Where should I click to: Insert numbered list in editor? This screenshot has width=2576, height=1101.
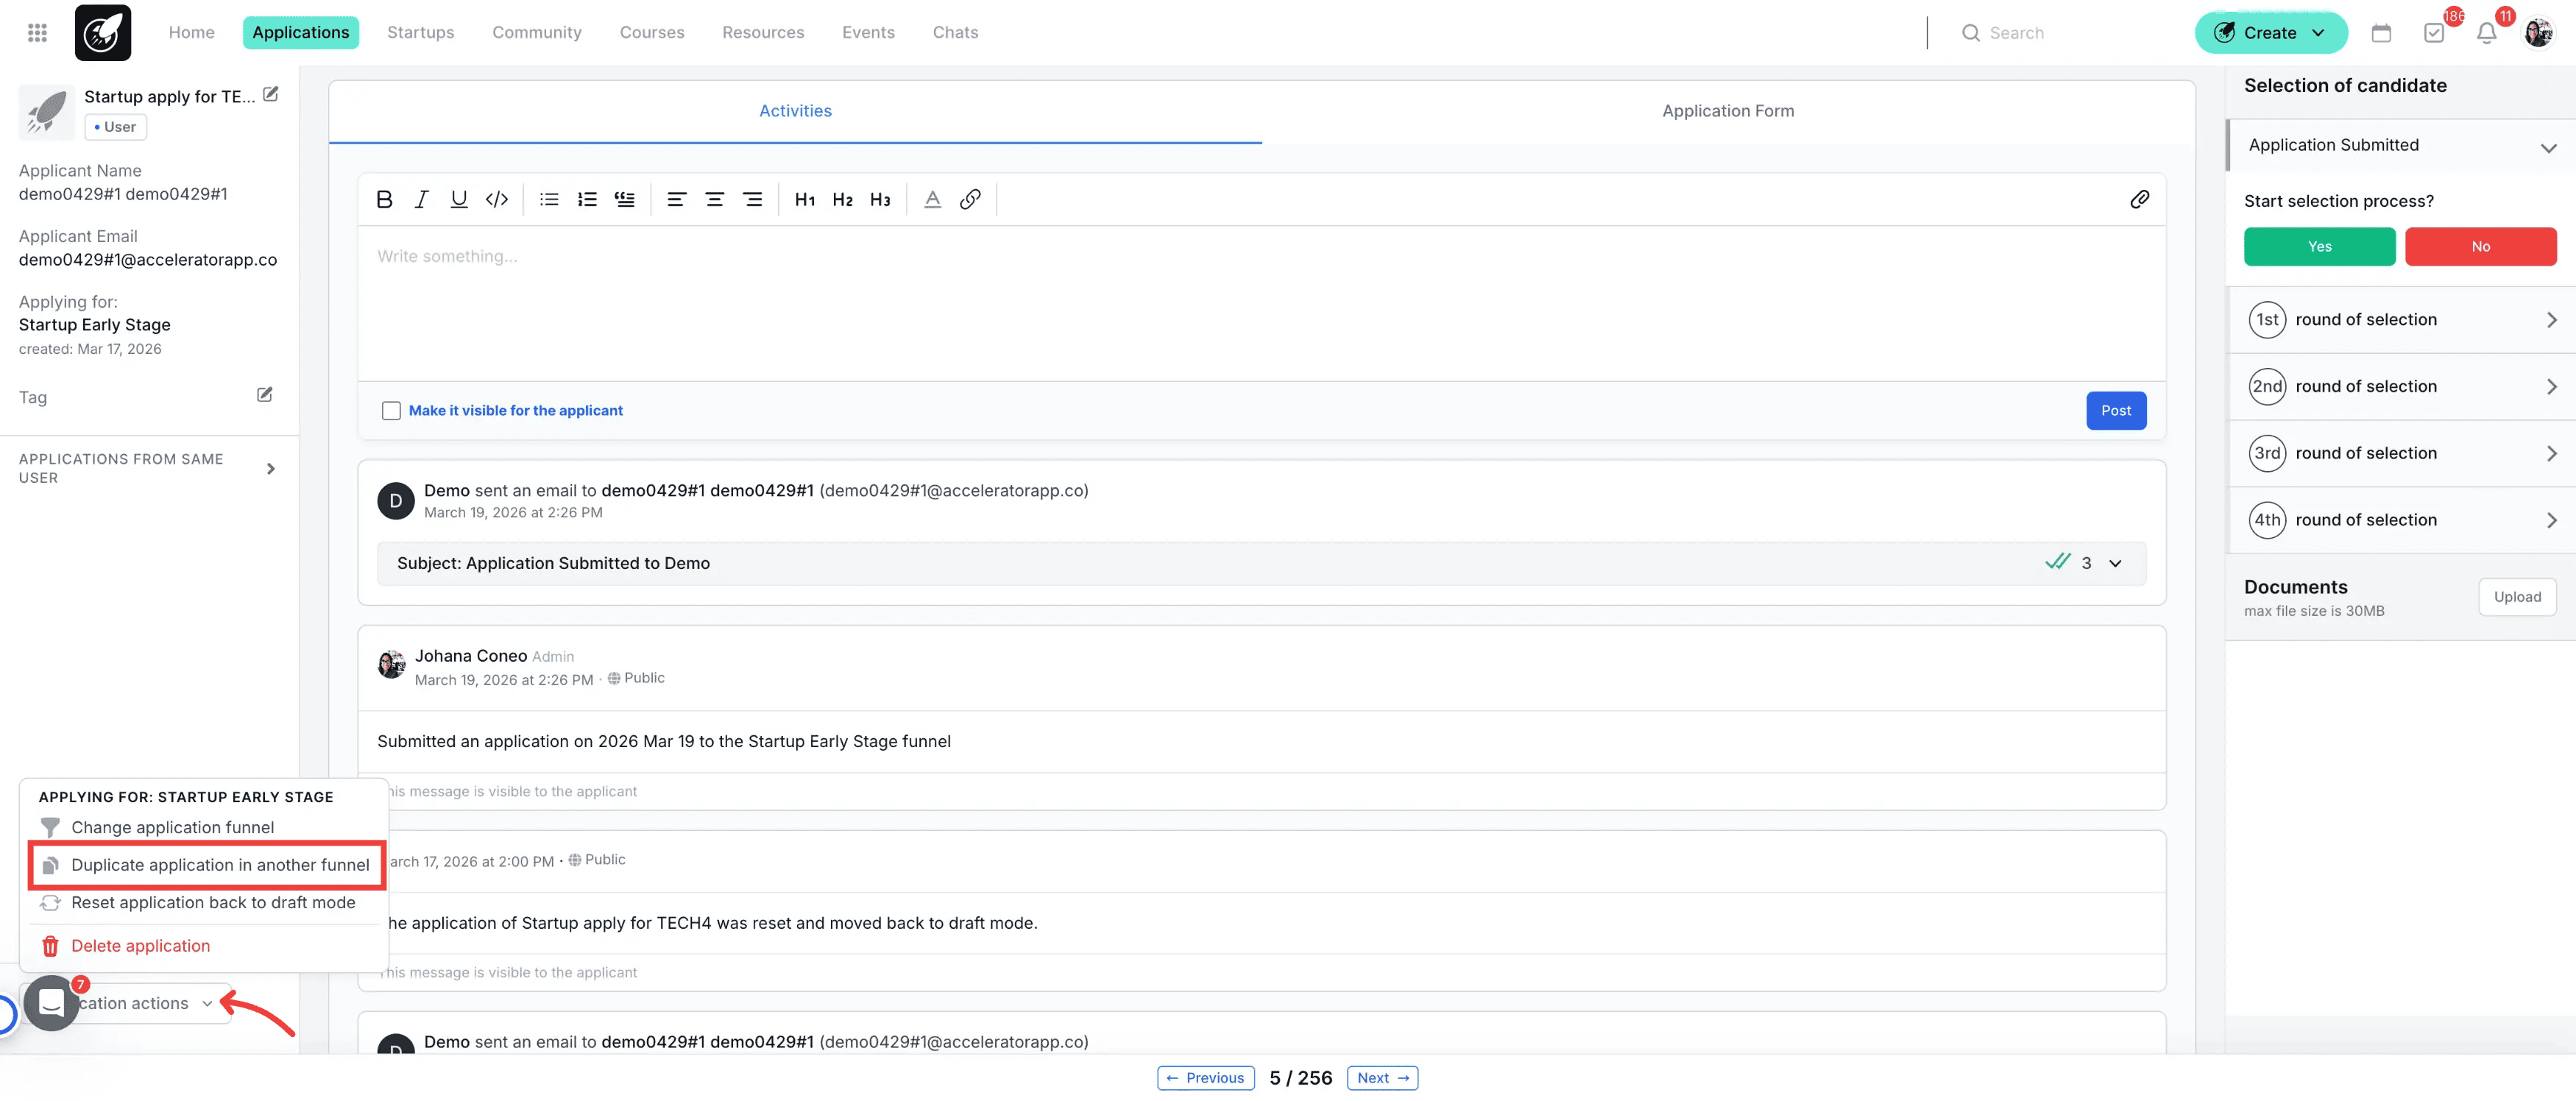[x=587, y=199]
